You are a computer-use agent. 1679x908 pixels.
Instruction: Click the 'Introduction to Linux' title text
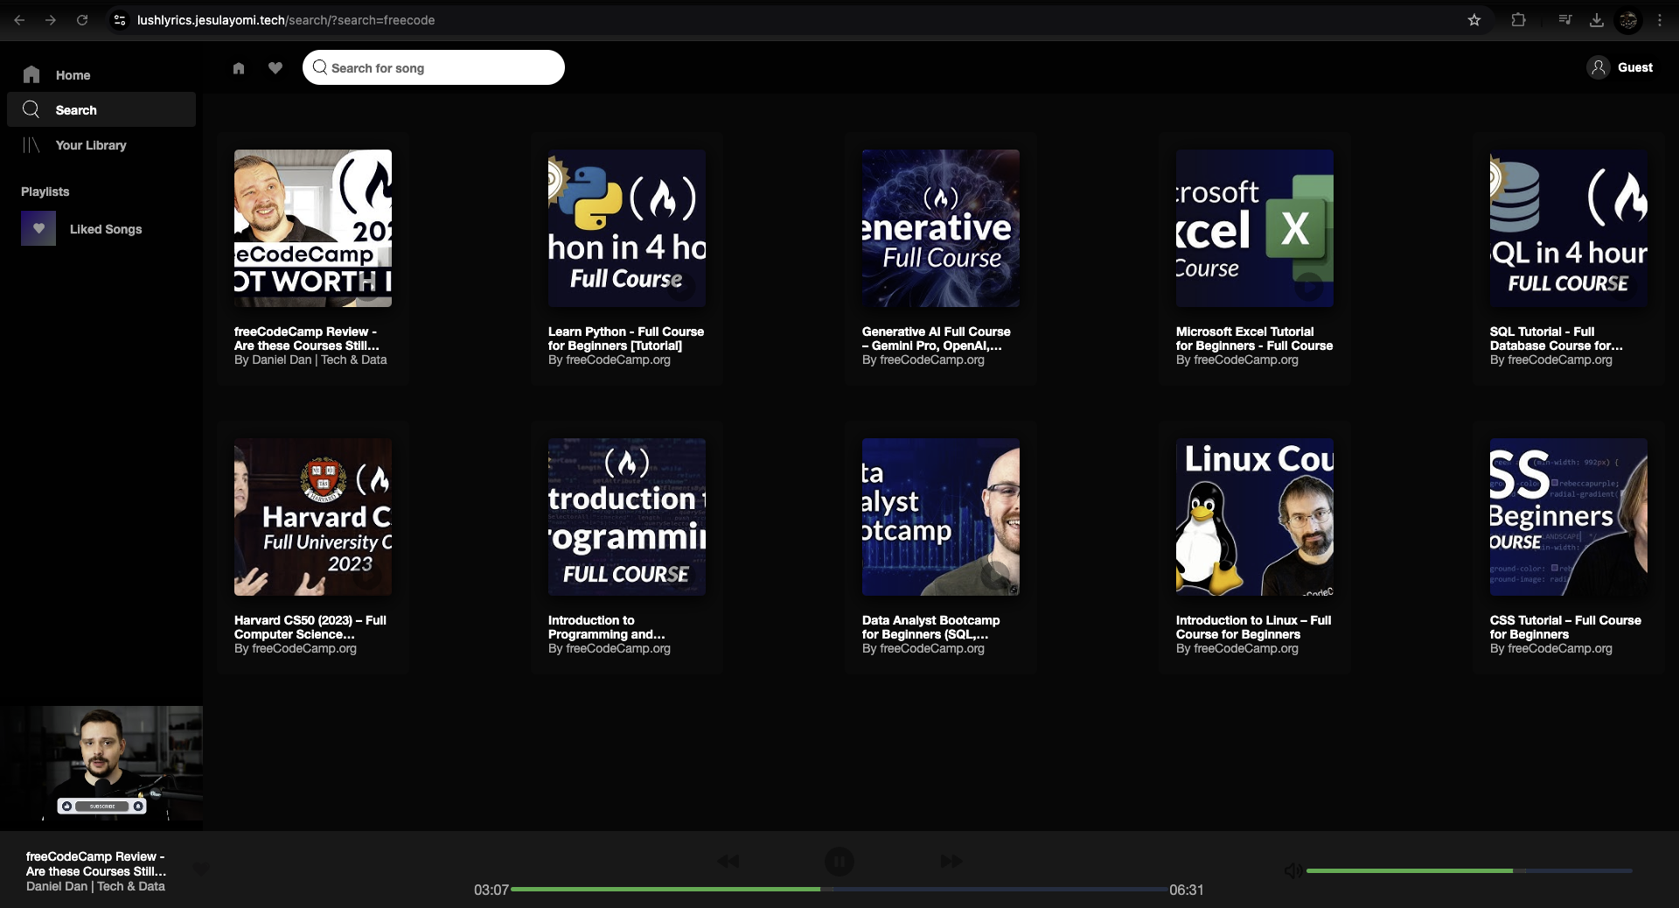click(x=1254, y=627)
